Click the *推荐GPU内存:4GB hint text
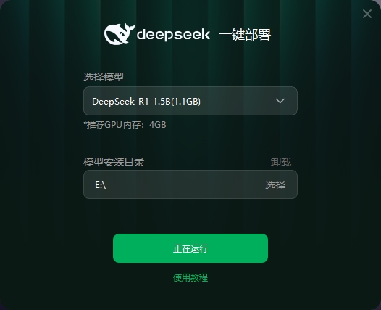 tap(125, 125)
